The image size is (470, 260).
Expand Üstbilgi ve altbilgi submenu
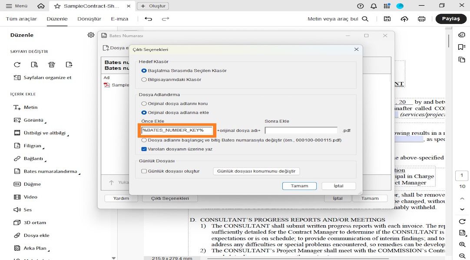[68, 135]
